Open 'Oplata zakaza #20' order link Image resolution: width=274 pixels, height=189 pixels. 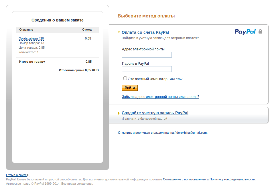[x=31, y=38]
